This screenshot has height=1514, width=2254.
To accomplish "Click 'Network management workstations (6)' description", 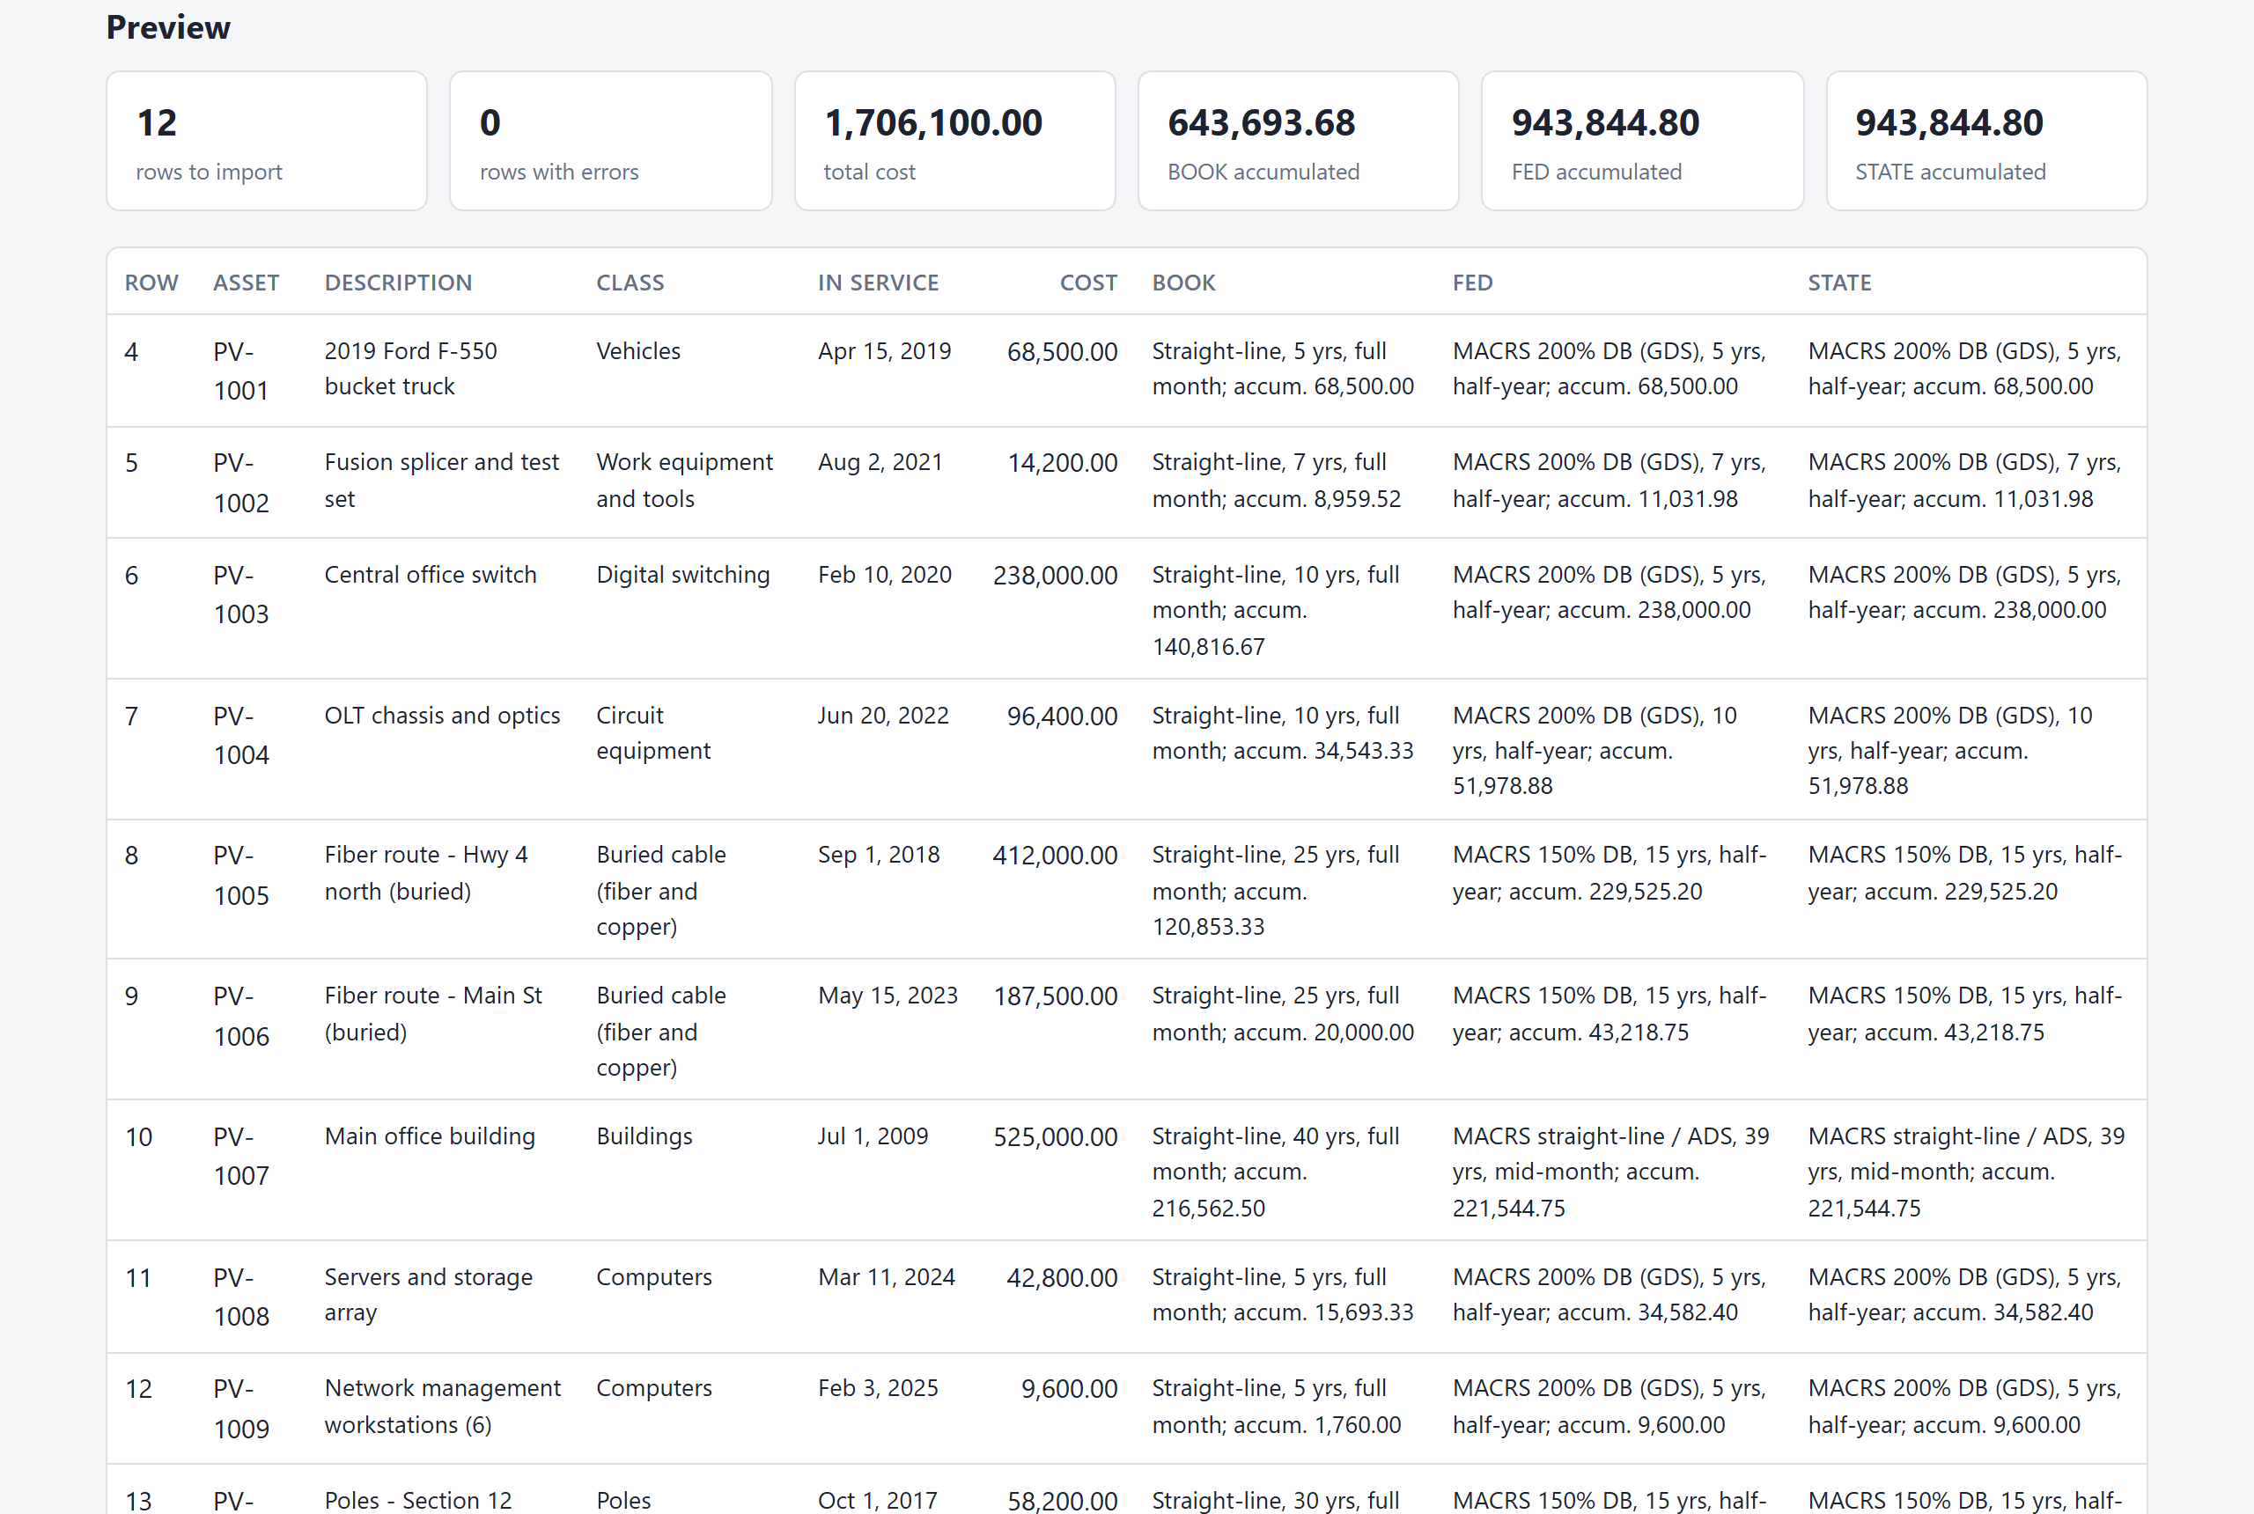I will click(x=442, y=1406).
